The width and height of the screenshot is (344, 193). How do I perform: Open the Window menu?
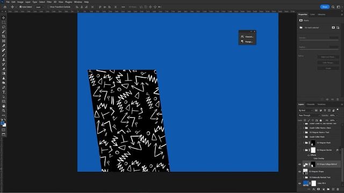(78, 2)
